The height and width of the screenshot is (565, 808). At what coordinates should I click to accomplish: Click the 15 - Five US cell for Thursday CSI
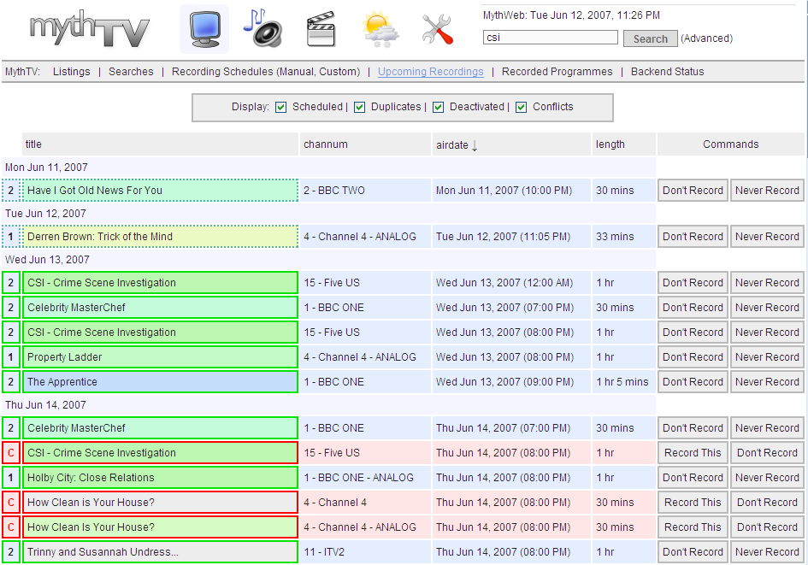pyautogui.click(x=365, y=453)
